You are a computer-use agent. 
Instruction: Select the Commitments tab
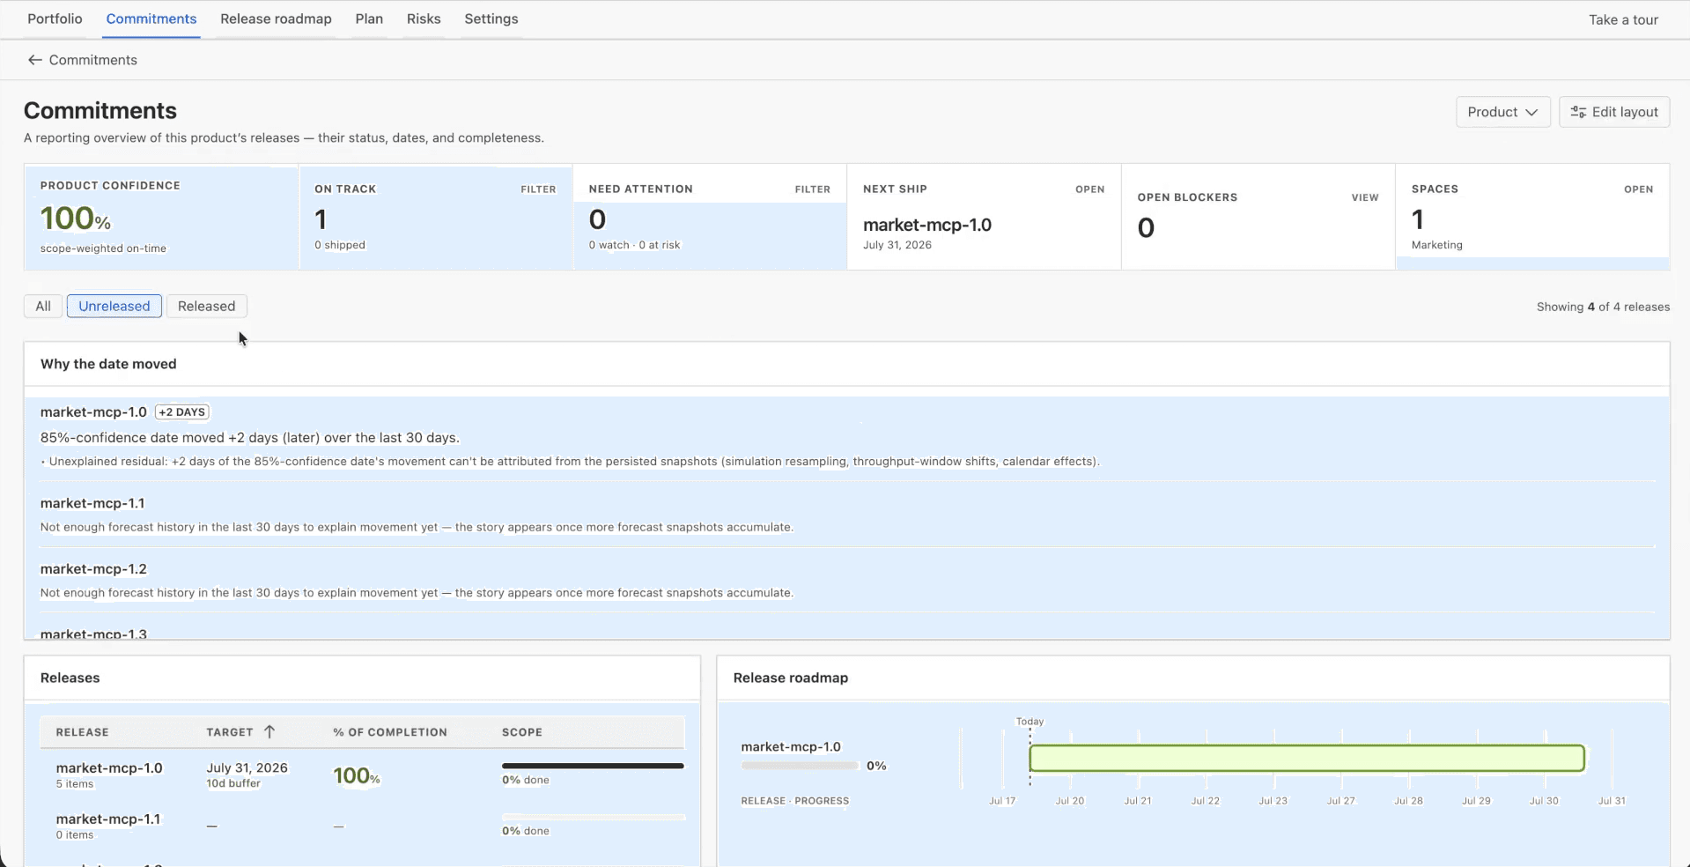coord(151,19)
